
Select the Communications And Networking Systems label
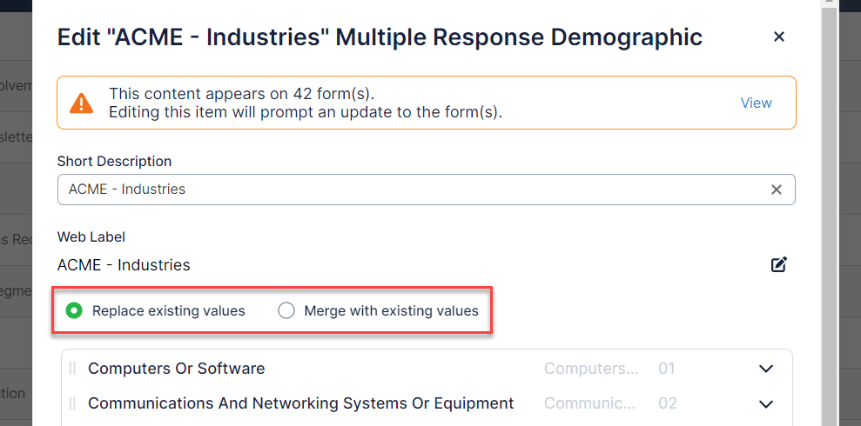point(300,403)
